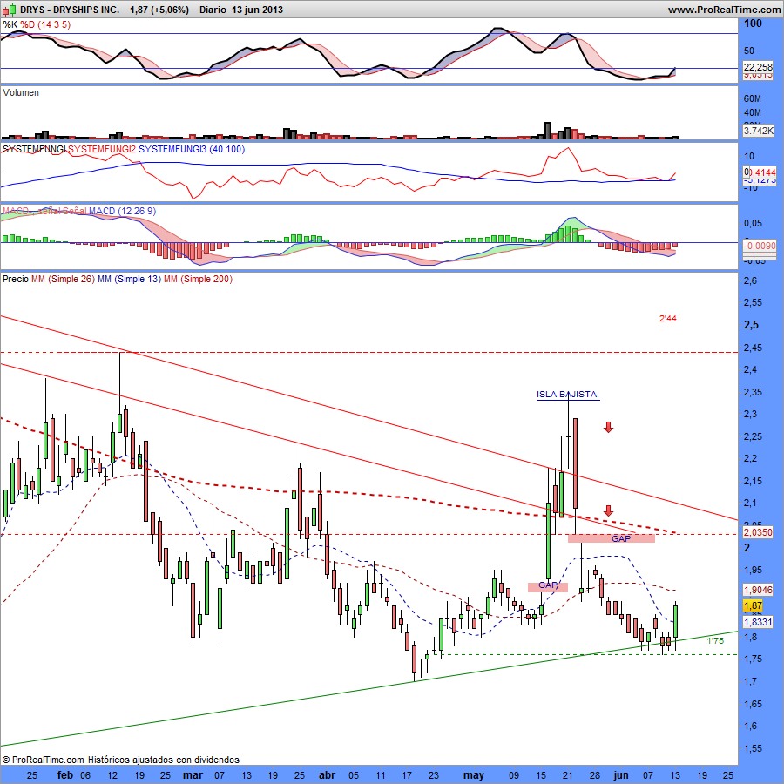The width and height of the screenshot is (784, 784).
Task: Click the 'Precio' price panel label
Action: pos(16,279)
